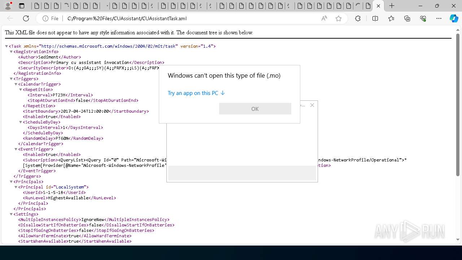Click the DaysInterval 1 line

[x=65, y=127]
